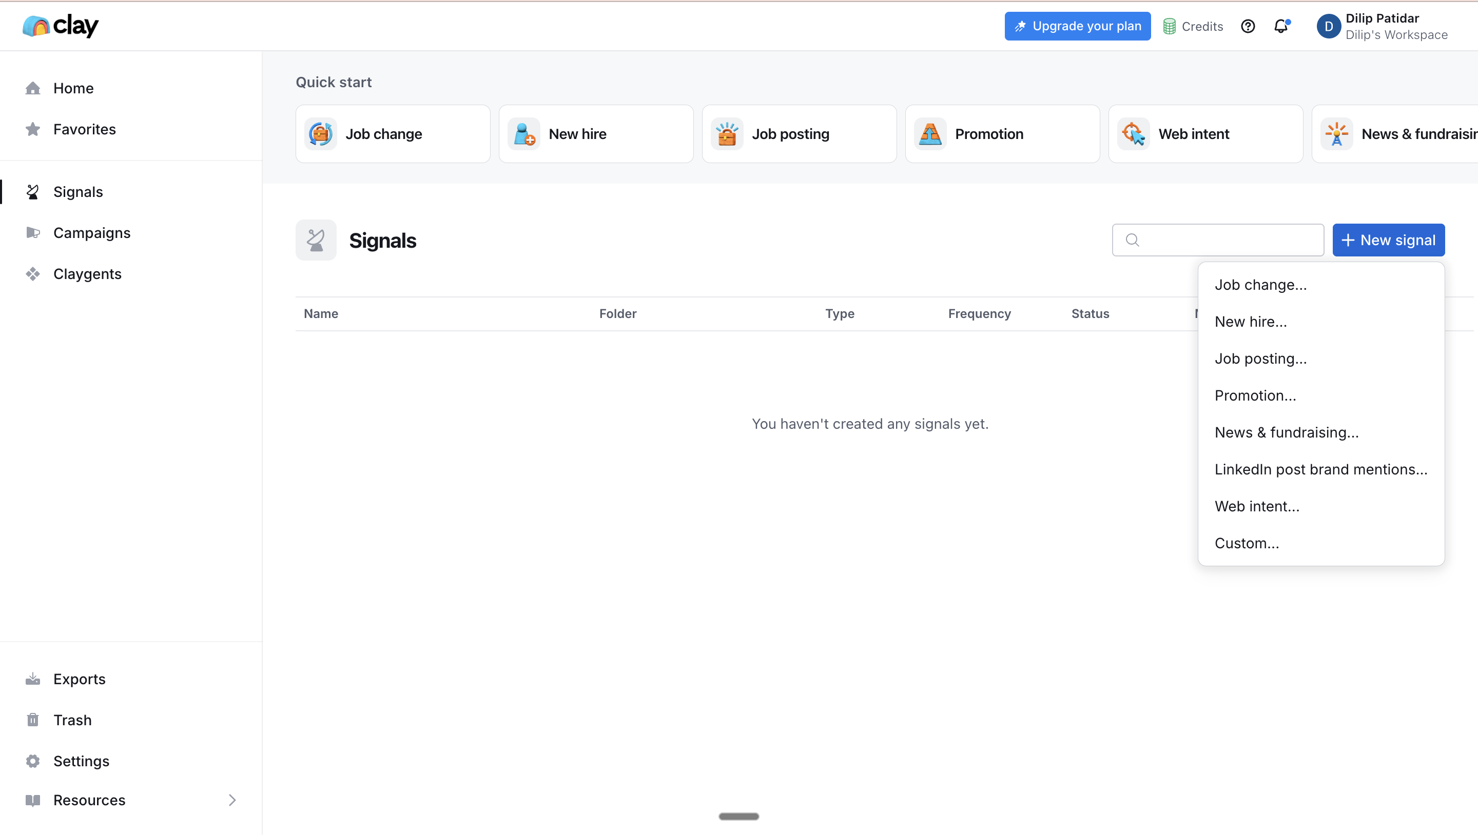Open Dilip Patidar workspace account menu
This screenshot has height=835, width=1478.
(1383, 26)
